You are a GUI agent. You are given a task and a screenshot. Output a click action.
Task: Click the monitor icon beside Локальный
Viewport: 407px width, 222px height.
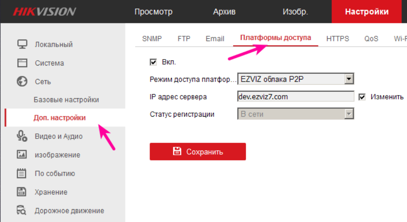click(22, 44)
